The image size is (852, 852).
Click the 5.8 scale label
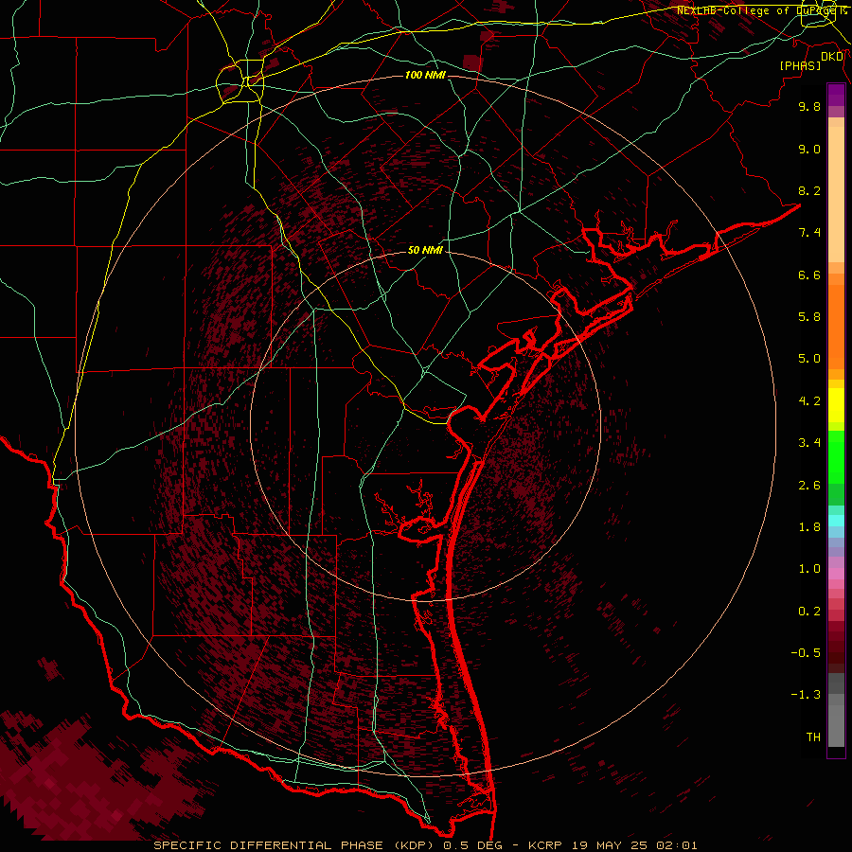click(x=809, y=317)
